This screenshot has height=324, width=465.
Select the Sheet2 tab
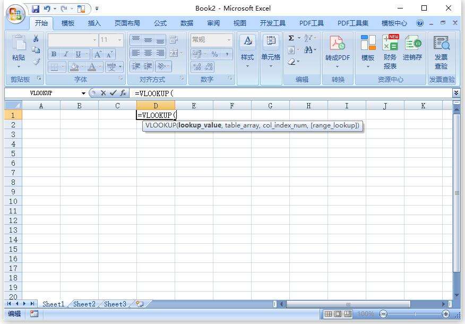coord(84,304)
